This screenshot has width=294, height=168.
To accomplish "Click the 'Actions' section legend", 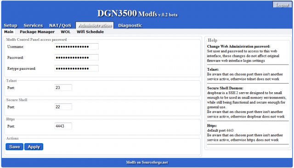I will (12, 138).
